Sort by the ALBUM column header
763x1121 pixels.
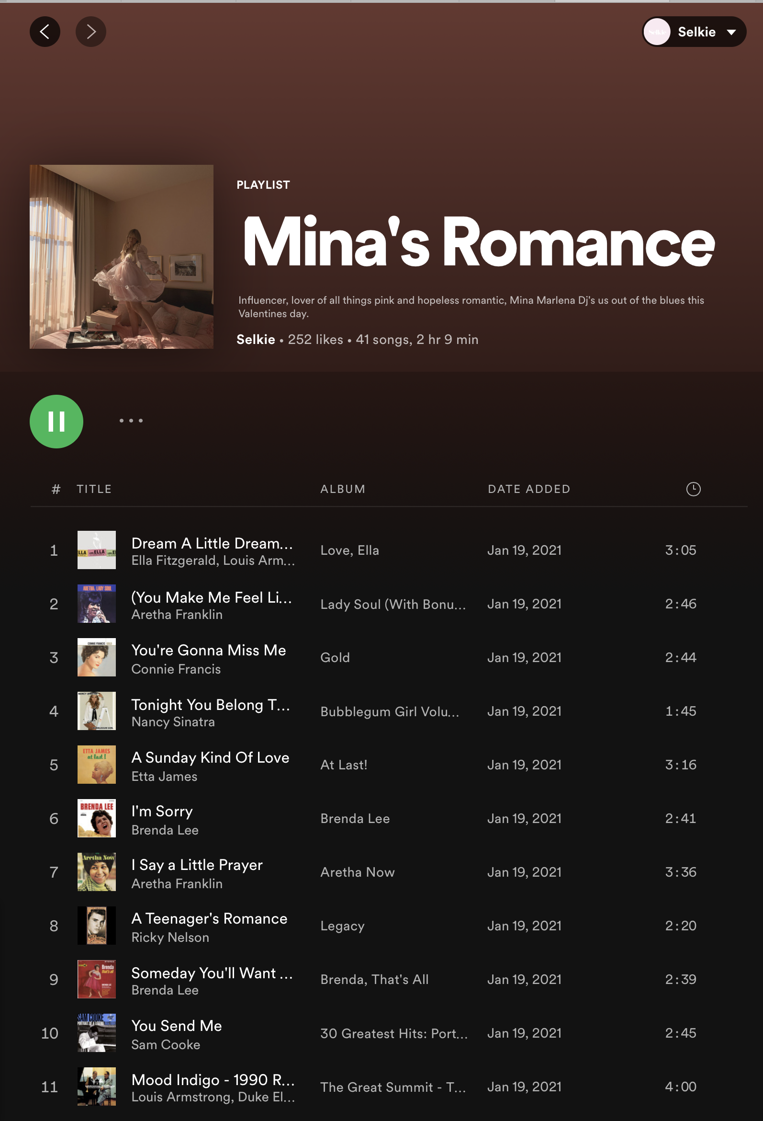coord(343,489)
